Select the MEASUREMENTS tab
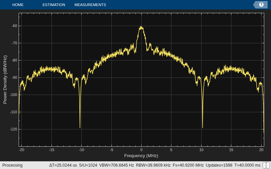Screen dimensions: 271x169 point(90,5)
